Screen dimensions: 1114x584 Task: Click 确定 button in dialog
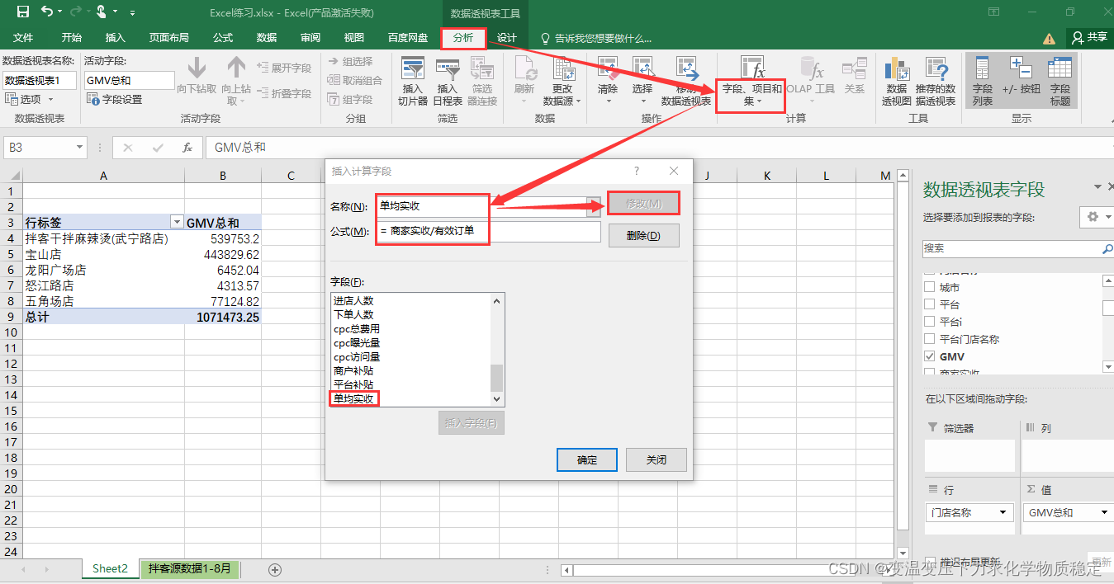coord(587,460)
